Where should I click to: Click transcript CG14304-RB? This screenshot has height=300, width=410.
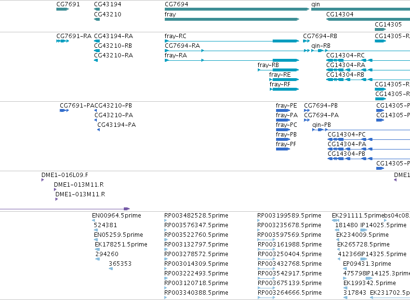tap(368, 80)
